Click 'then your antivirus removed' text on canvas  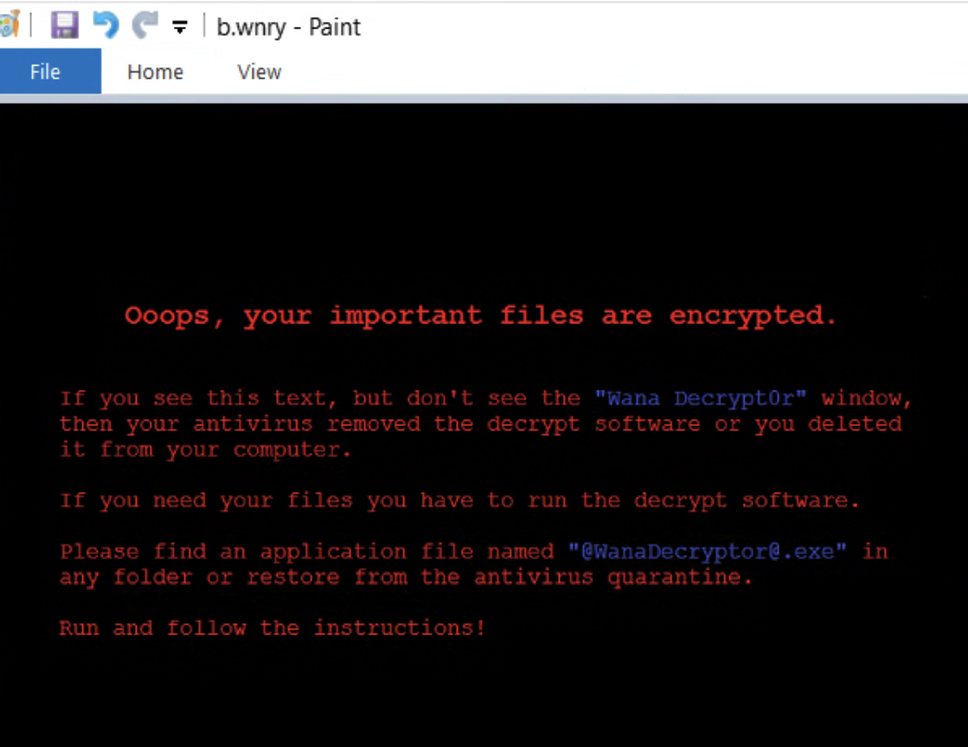(x=240, y=424)
